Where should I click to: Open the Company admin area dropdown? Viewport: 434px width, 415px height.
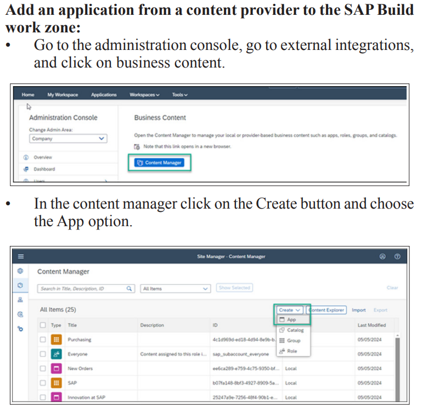(68, 138)
